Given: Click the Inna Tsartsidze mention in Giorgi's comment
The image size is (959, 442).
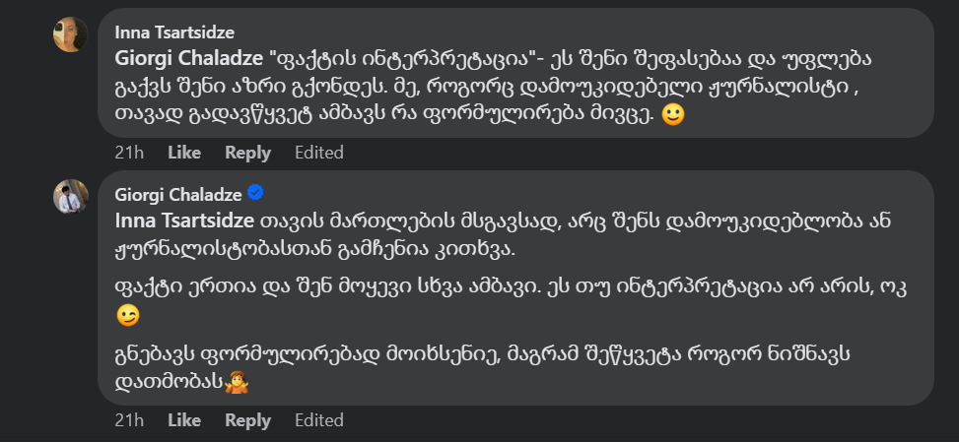Looking at the screenshot, I should (184, 220).
